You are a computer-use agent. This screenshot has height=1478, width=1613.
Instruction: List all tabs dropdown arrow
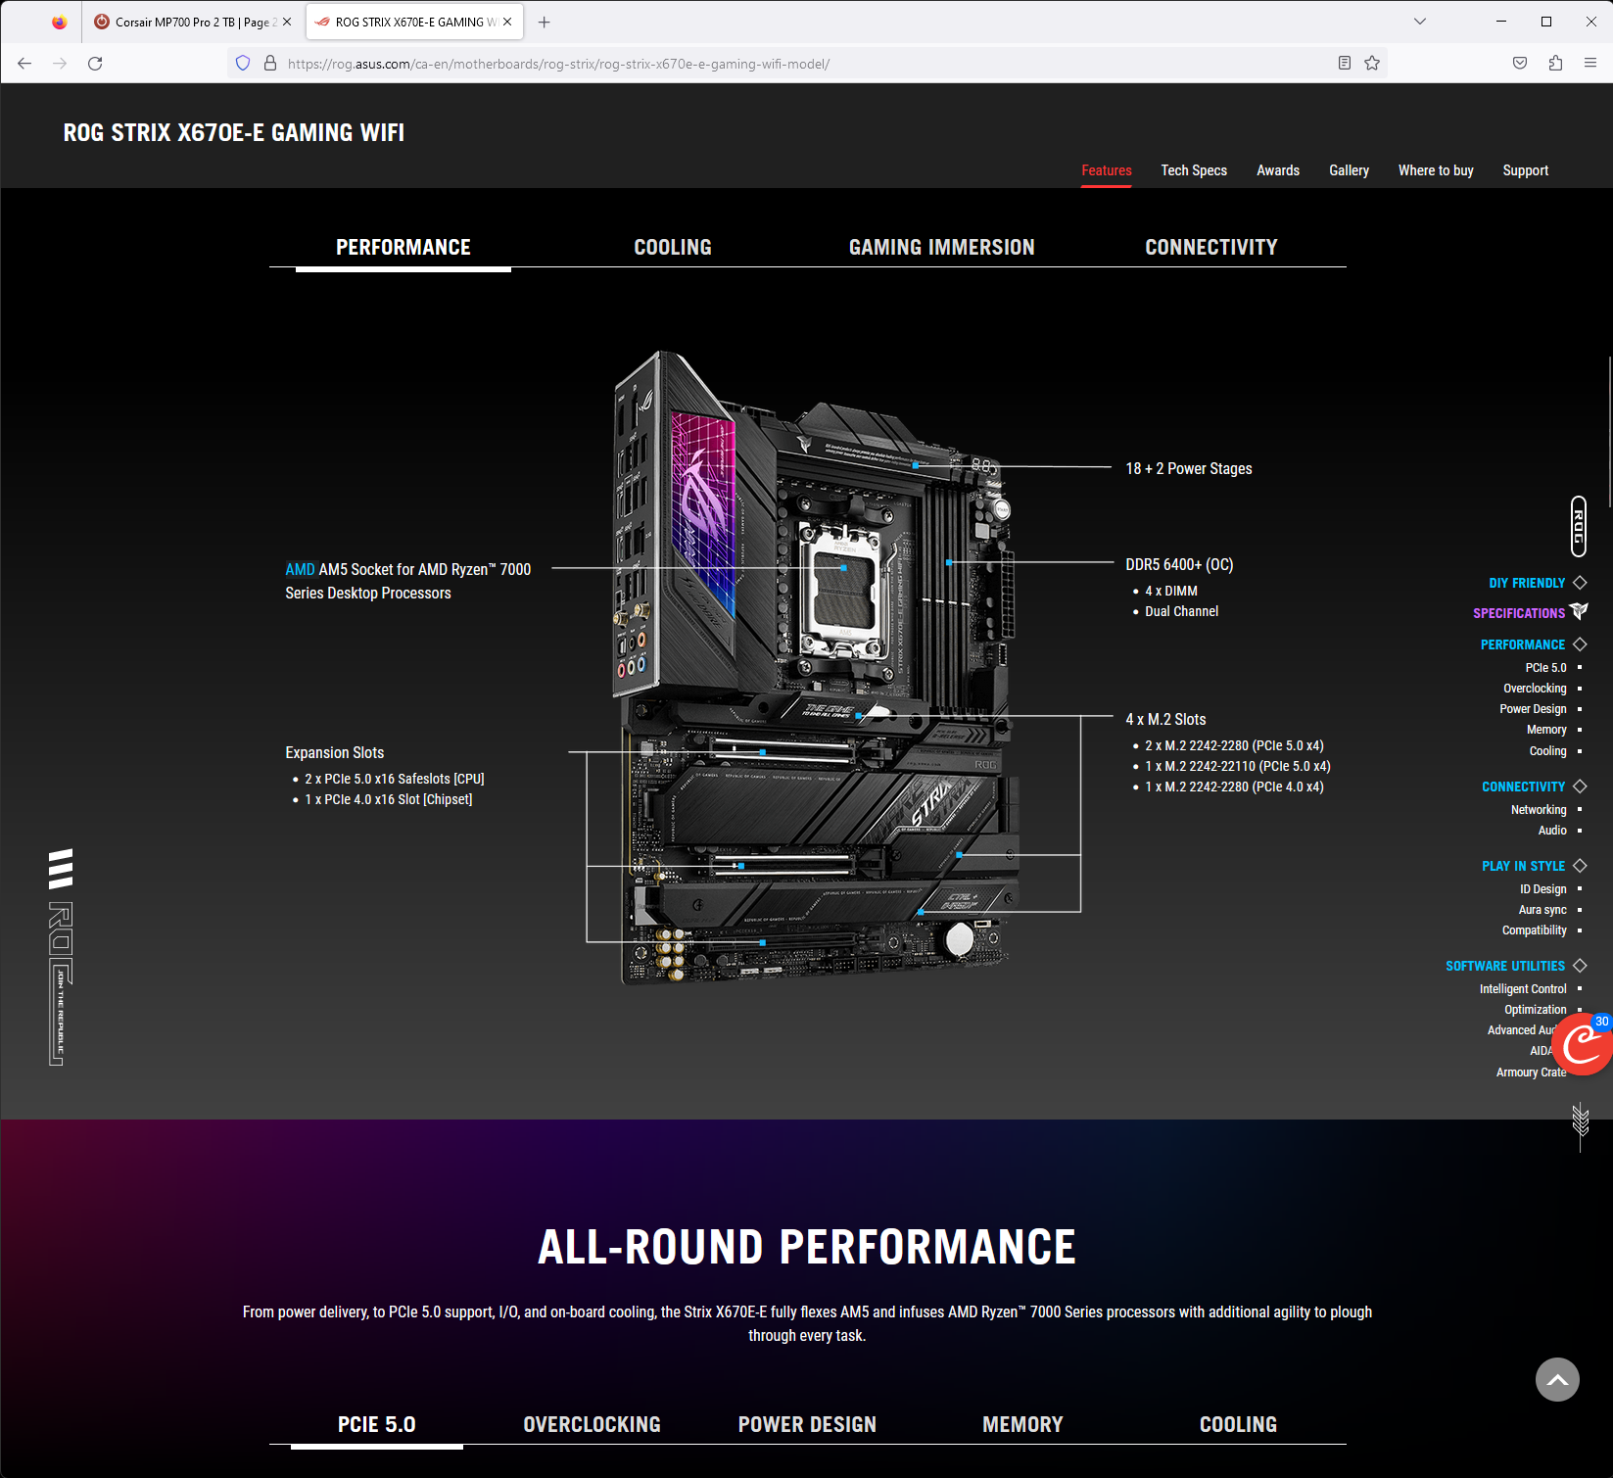1420,22
